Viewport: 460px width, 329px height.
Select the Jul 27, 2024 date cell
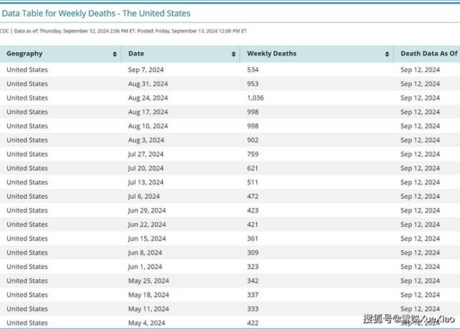(x=146, y=154)
